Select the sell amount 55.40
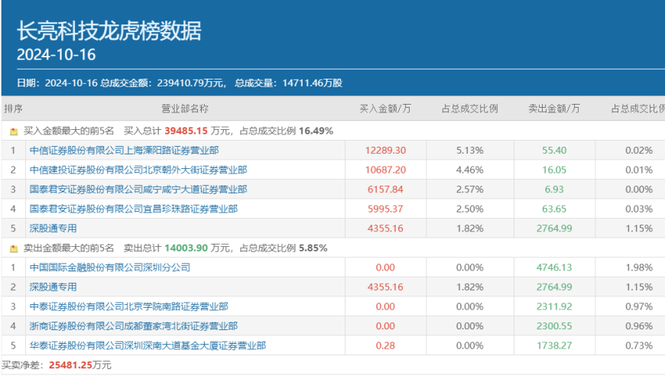The height and width of the screenshot is (376, 665). click(x=554, y=151)
